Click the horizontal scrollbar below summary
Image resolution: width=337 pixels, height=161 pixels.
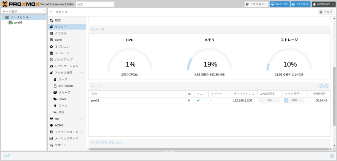point(209,149)
